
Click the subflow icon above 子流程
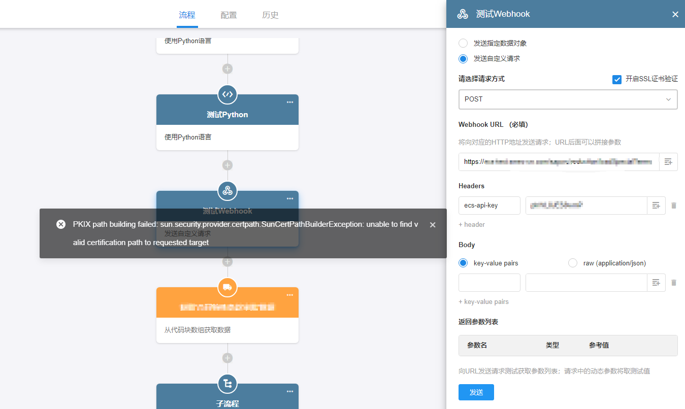pyautogui.click(x=227, y=384)
